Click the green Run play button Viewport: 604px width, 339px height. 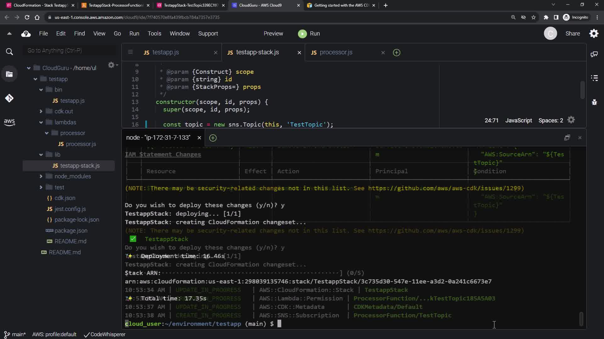pyautogui.click(x=302, y=34)
